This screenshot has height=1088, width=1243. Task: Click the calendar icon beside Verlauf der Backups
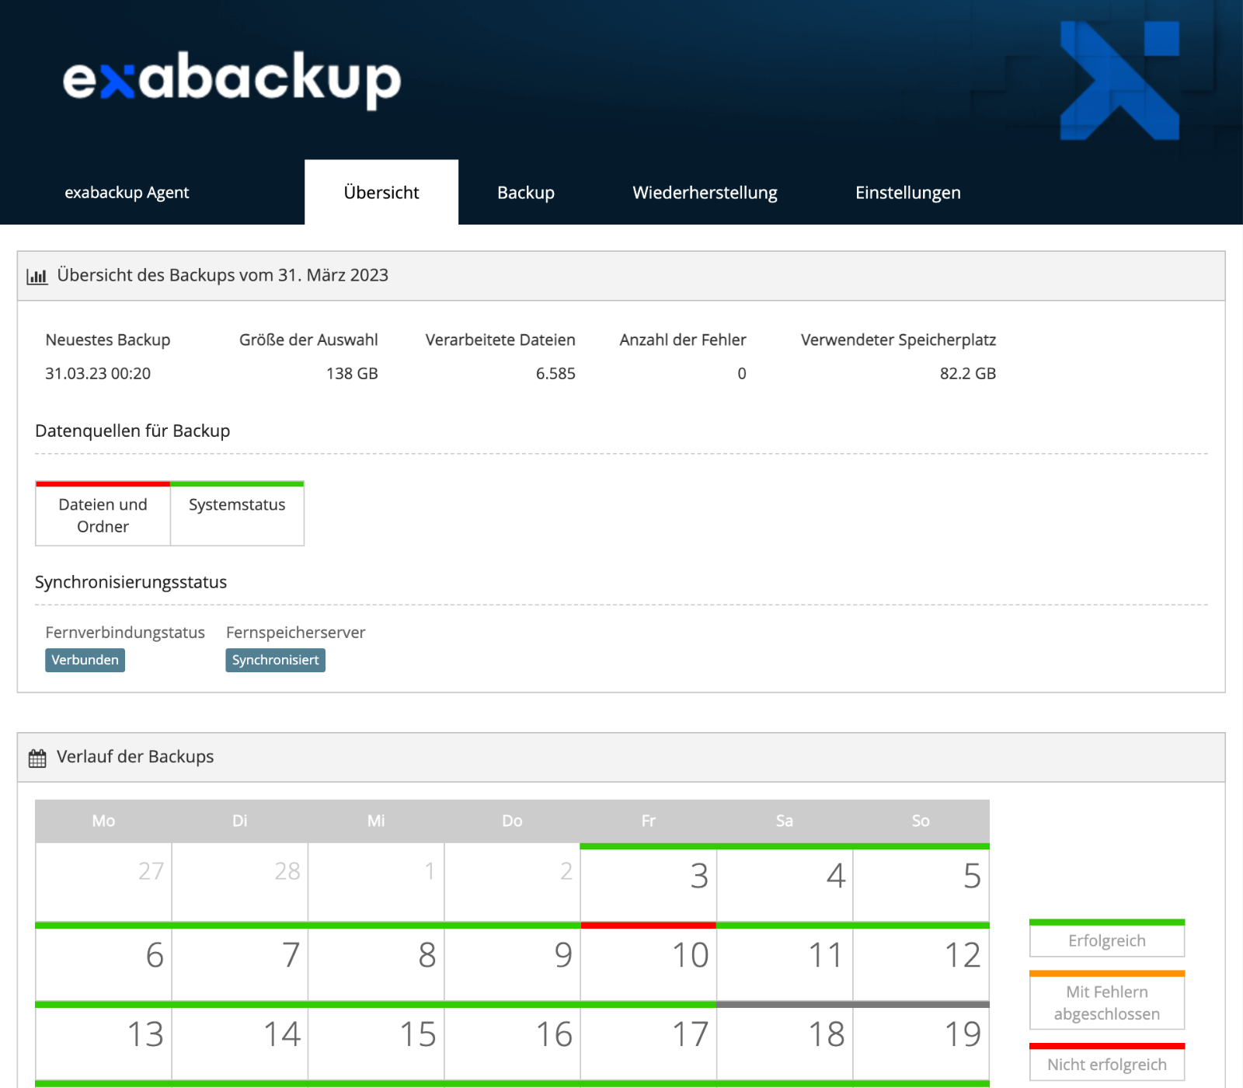coord(37,758)
